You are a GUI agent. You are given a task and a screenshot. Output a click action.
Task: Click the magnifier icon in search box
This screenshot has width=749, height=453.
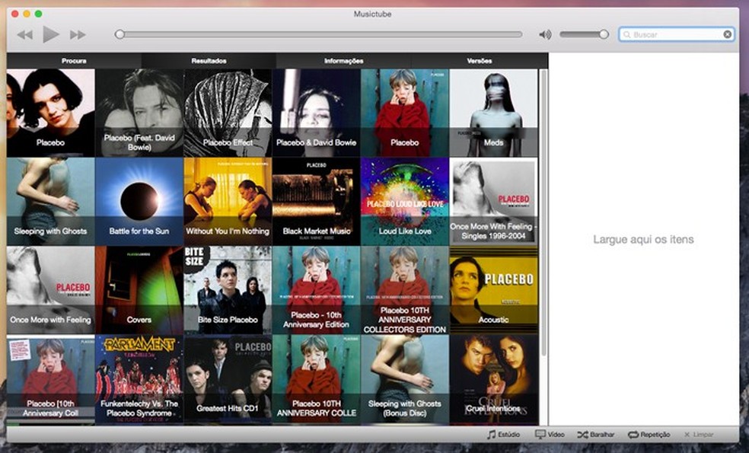626,34
